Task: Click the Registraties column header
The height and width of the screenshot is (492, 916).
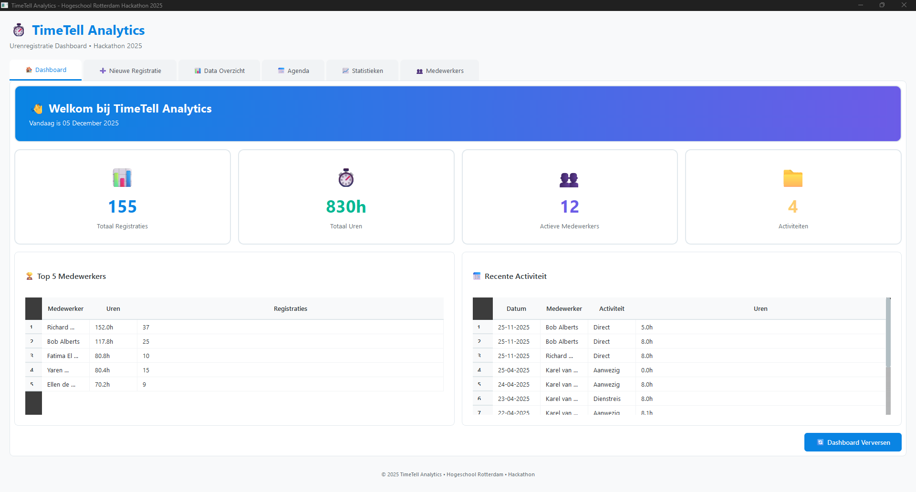Action: pos(290,309)
